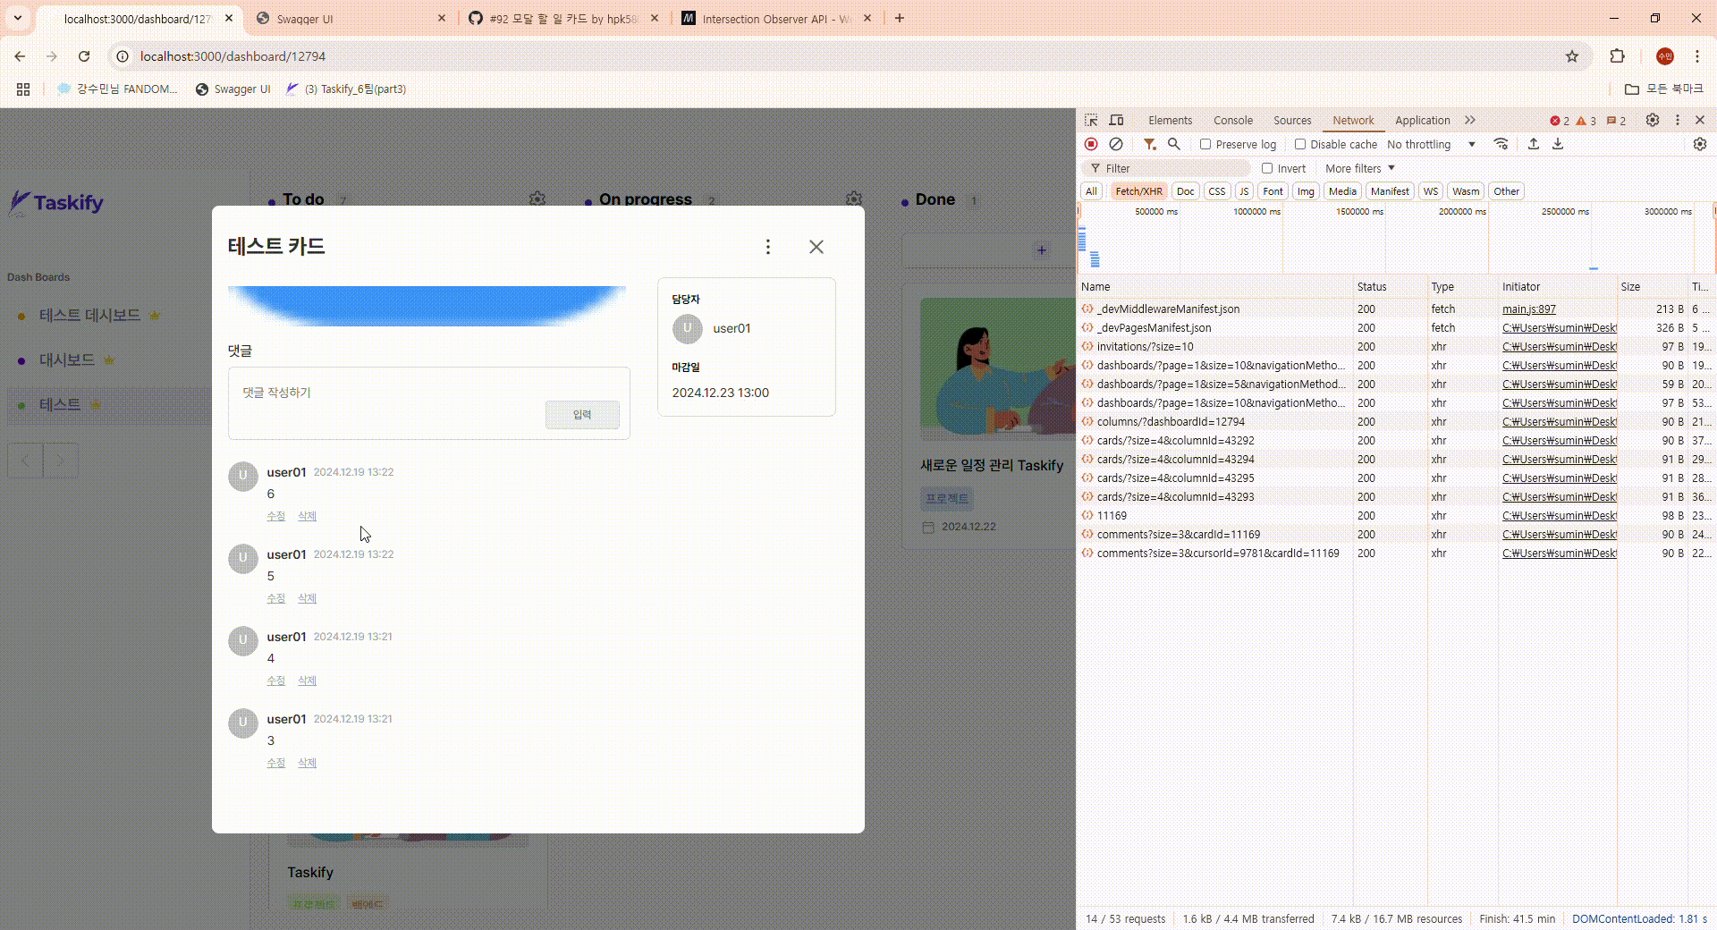
Task: Sort requests by the Status column header
Action: 1390,286
